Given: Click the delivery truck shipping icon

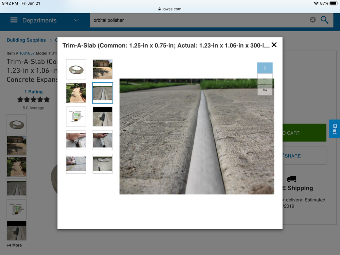Looking at the screenshot, I should (x=291, y=179).
